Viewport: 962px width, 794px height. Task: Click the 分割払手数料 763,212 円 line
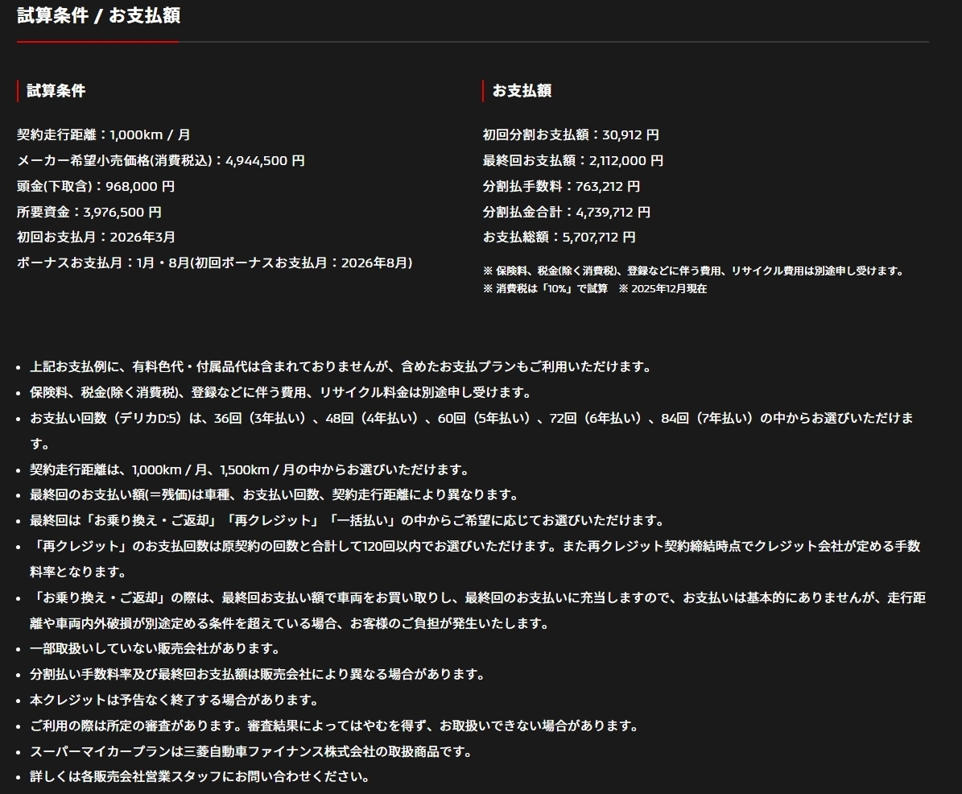click(x=561, y=187)
